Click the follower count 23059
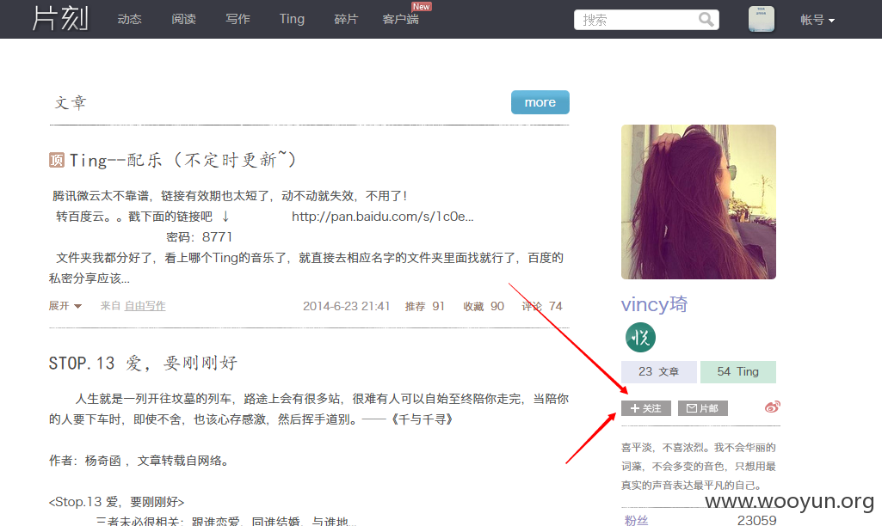This screenshot has width=882, height=526. click(756, 520)
